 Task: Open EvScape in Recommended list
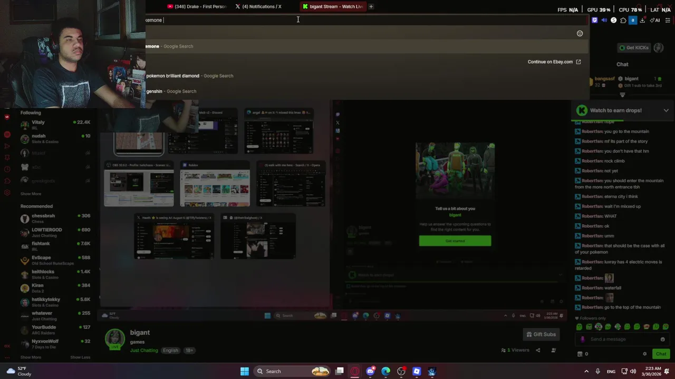55,260
